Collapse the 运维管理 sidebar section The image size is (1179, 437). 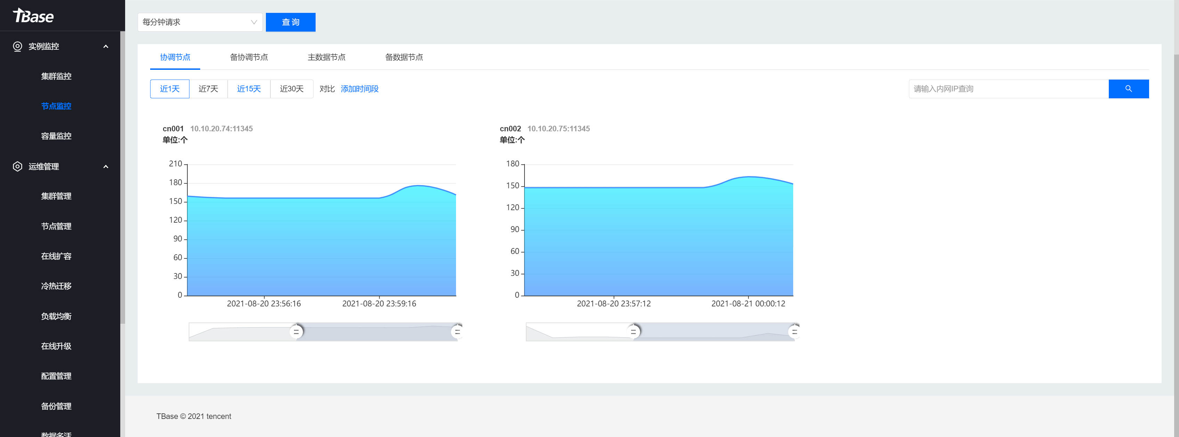[106, 166]
